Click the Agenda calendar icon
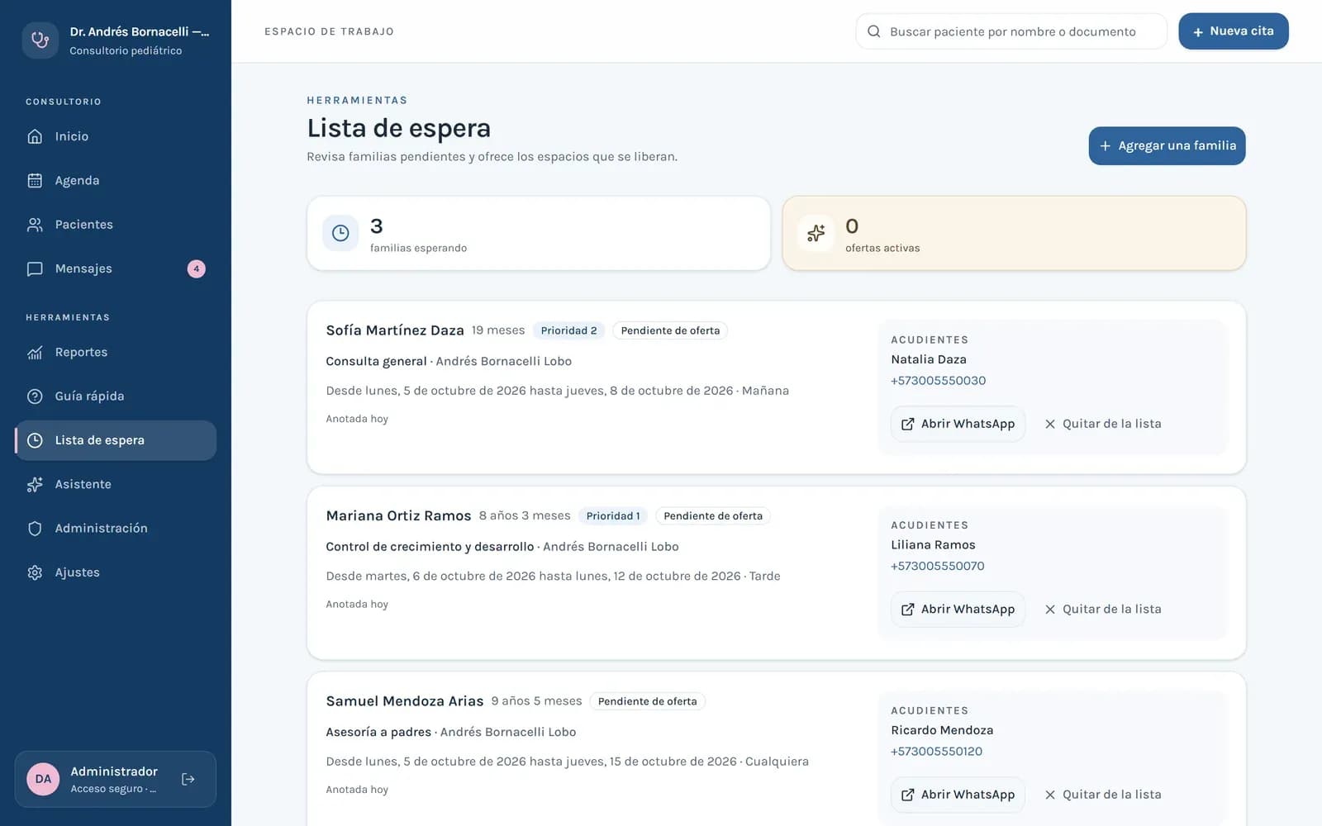Screen dimensions: 1322x826 tap(35, 180)
